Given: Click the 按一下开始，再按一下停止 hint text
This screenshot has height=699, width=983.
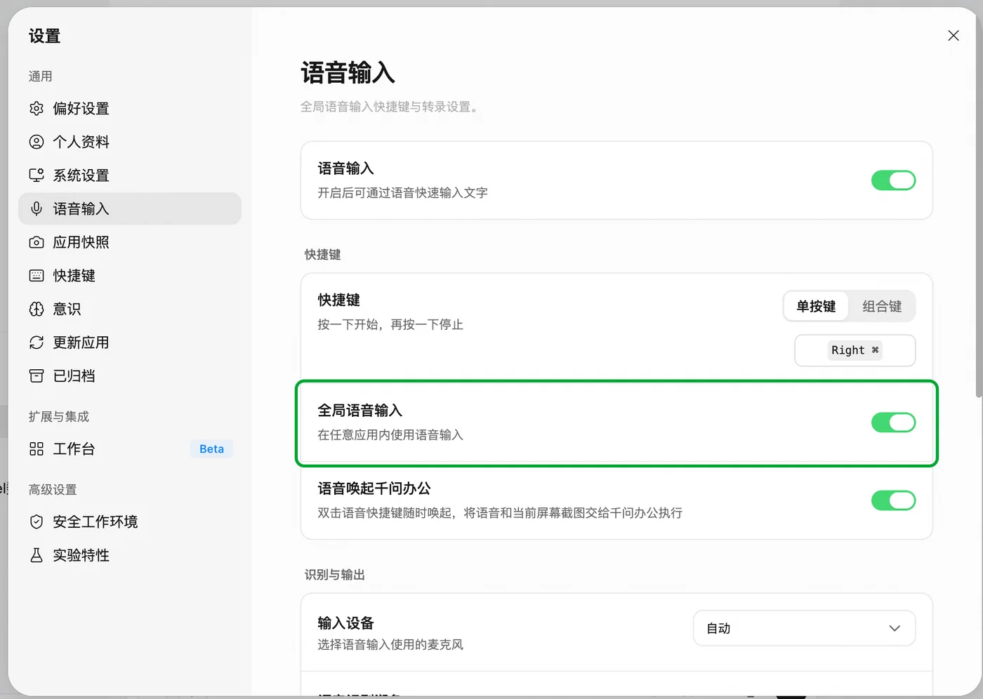Looking at the screenshot, I should click(x=390, y=325).
